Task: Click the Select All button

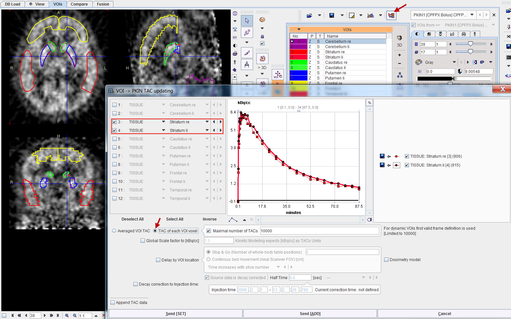Action: point(175,219)
